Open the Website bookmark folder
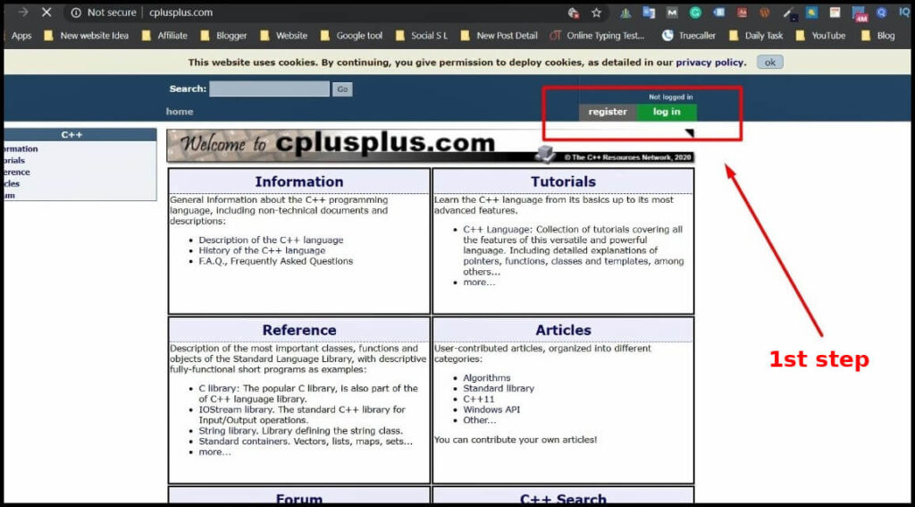The image size is (915, 507). [283, 36]
